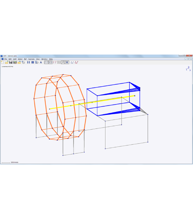Click the animation settings clock icon

(37, 62)
